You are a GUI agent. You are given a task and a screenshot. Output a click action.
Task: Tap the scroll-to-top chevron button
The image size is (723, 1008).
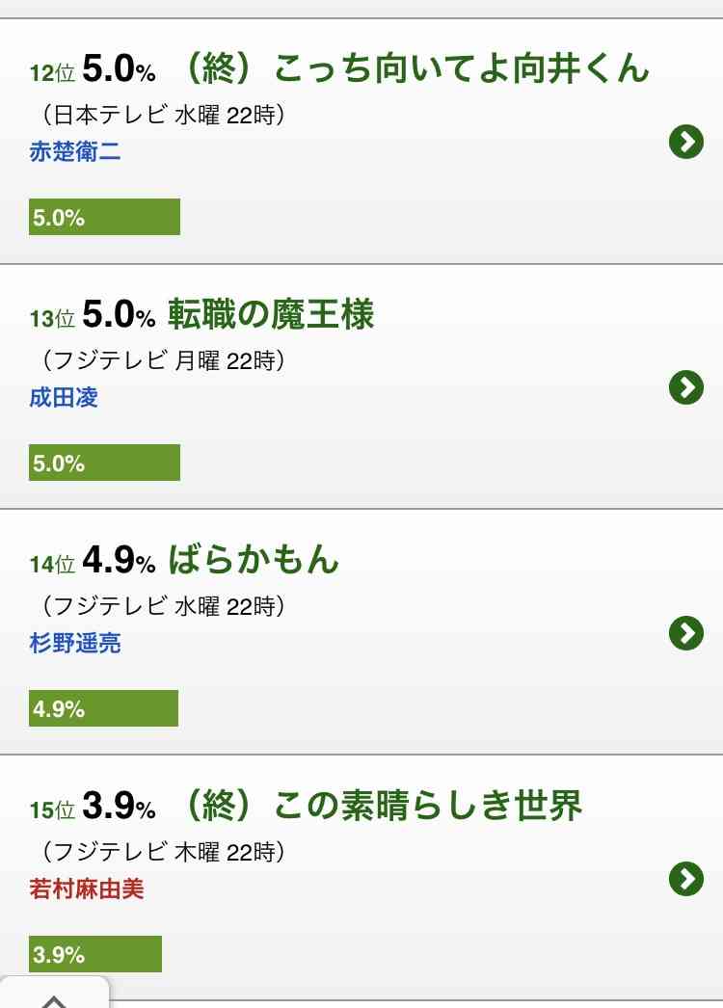[x=54, y=994]
